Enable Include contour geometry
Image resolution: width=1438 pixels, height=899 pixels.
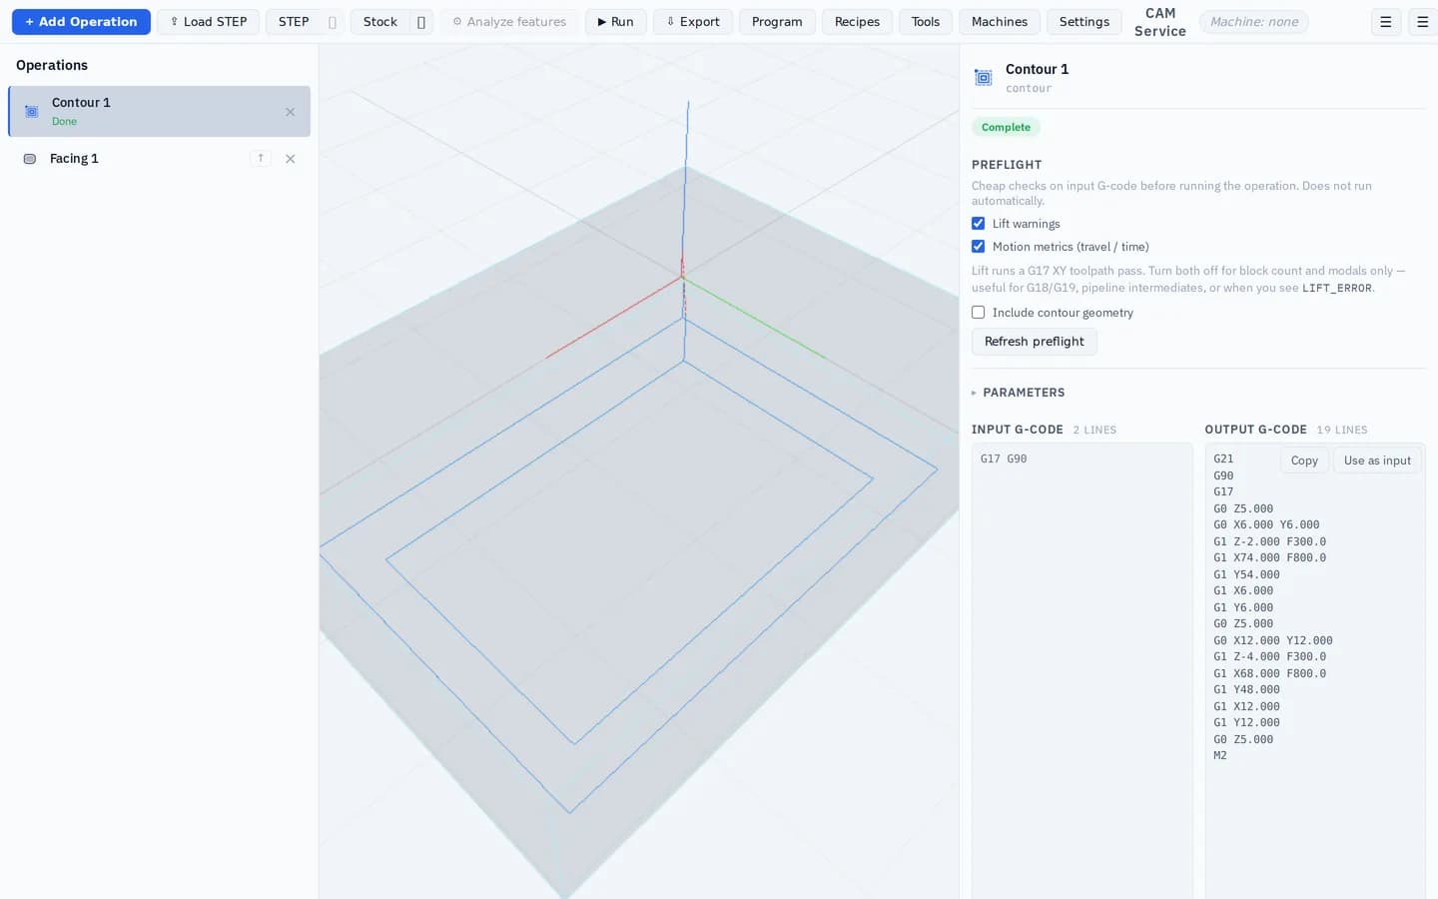(x=979, y=313)
